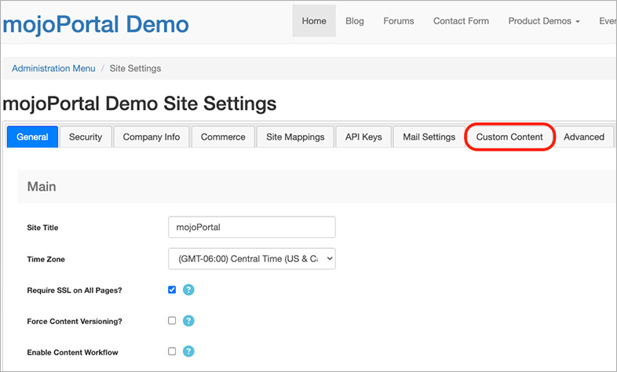The width and height of the screenshot is (617, 372).
Task: Switch to the API Keys tab
Action: click(363, 137)
